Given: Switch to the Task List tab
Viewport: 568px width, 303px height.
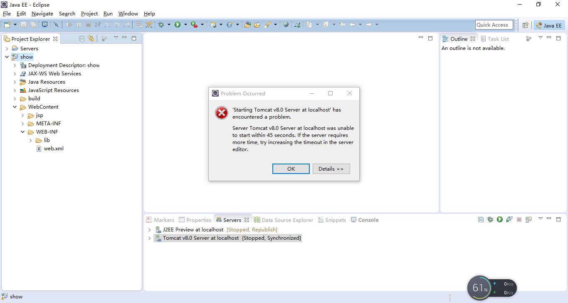Looking at the screenshot, I should coord(495,39).
